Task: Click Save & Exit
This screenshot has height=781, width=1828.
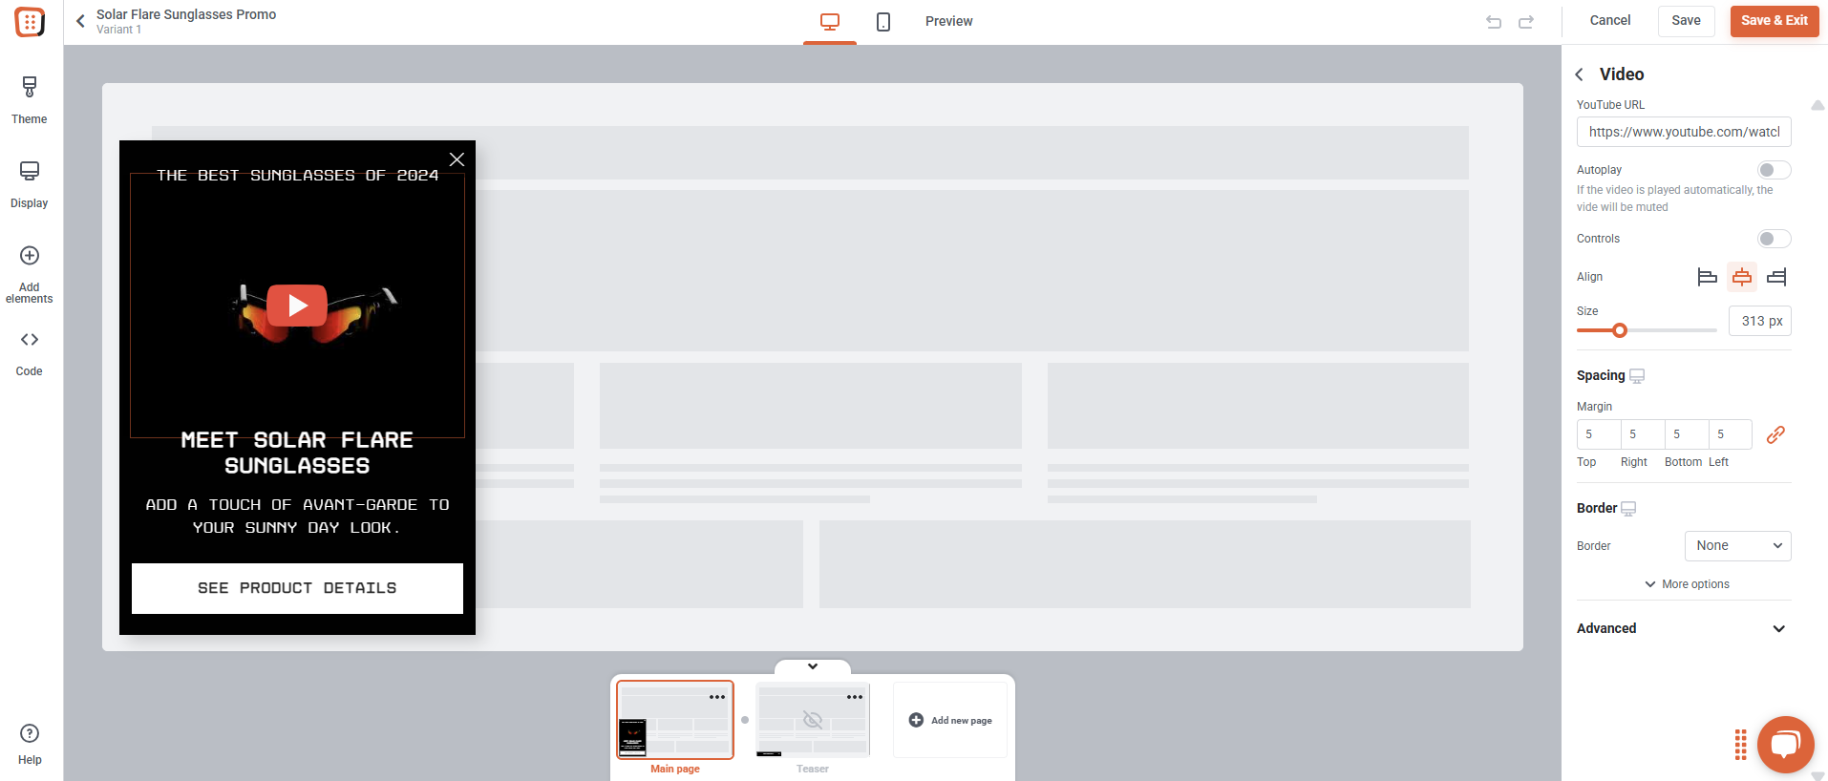Action: pos(1774,21)
